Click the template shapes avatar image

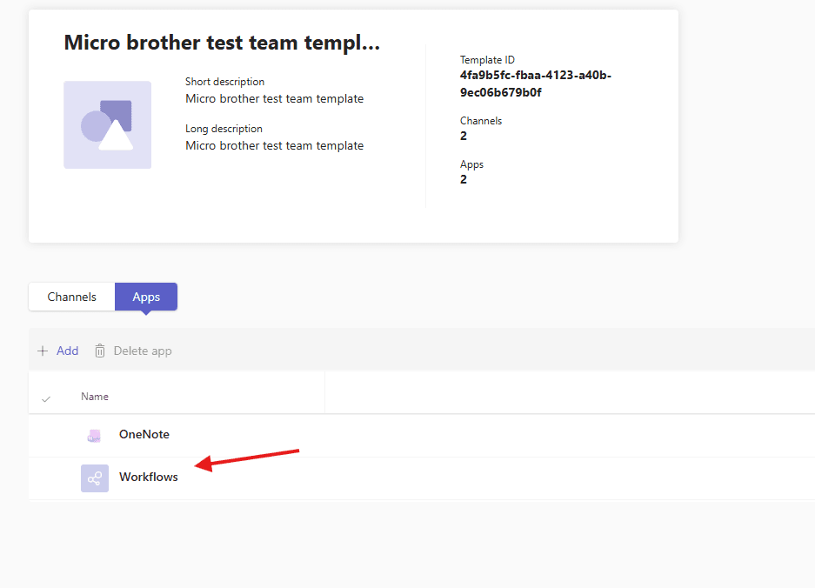click(x=107, y=125)
